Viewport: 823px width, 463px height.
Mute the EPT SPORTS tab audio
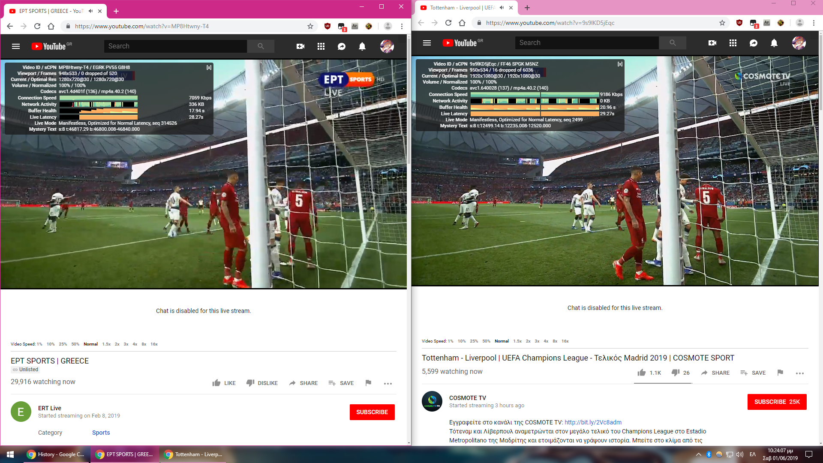coord(91,11)
